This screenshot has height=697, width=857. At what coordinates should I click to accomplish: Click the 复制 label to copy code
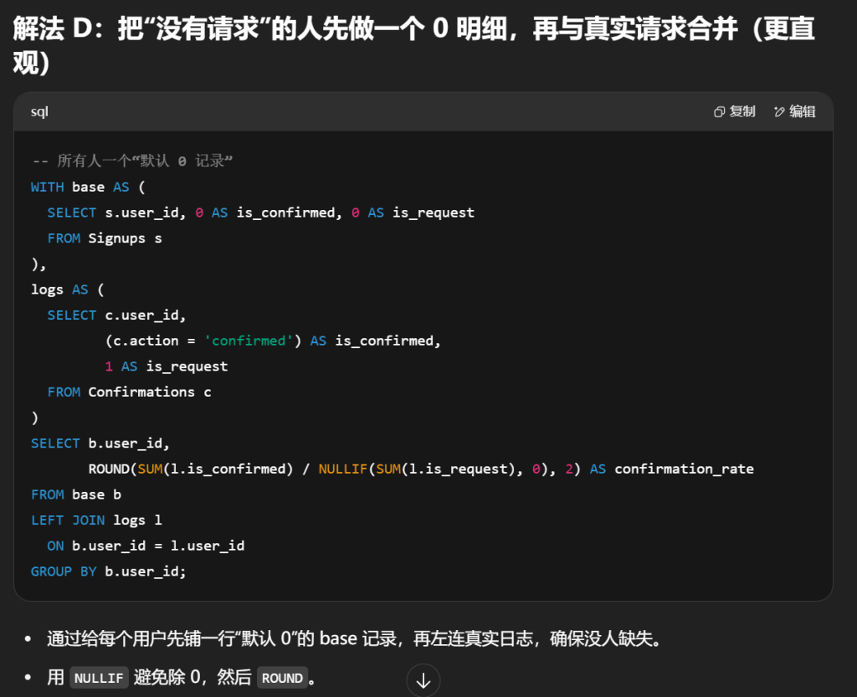tap(742, 112)
